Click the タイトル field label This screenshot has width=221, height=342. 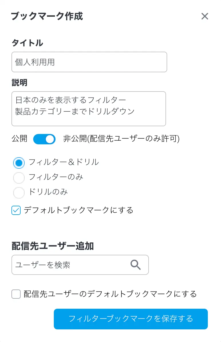click(x=27, y=43)
